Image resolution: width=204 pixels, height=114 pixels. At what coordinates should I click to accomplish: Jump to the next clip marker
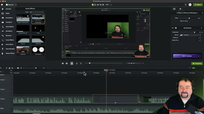(81, 63)
